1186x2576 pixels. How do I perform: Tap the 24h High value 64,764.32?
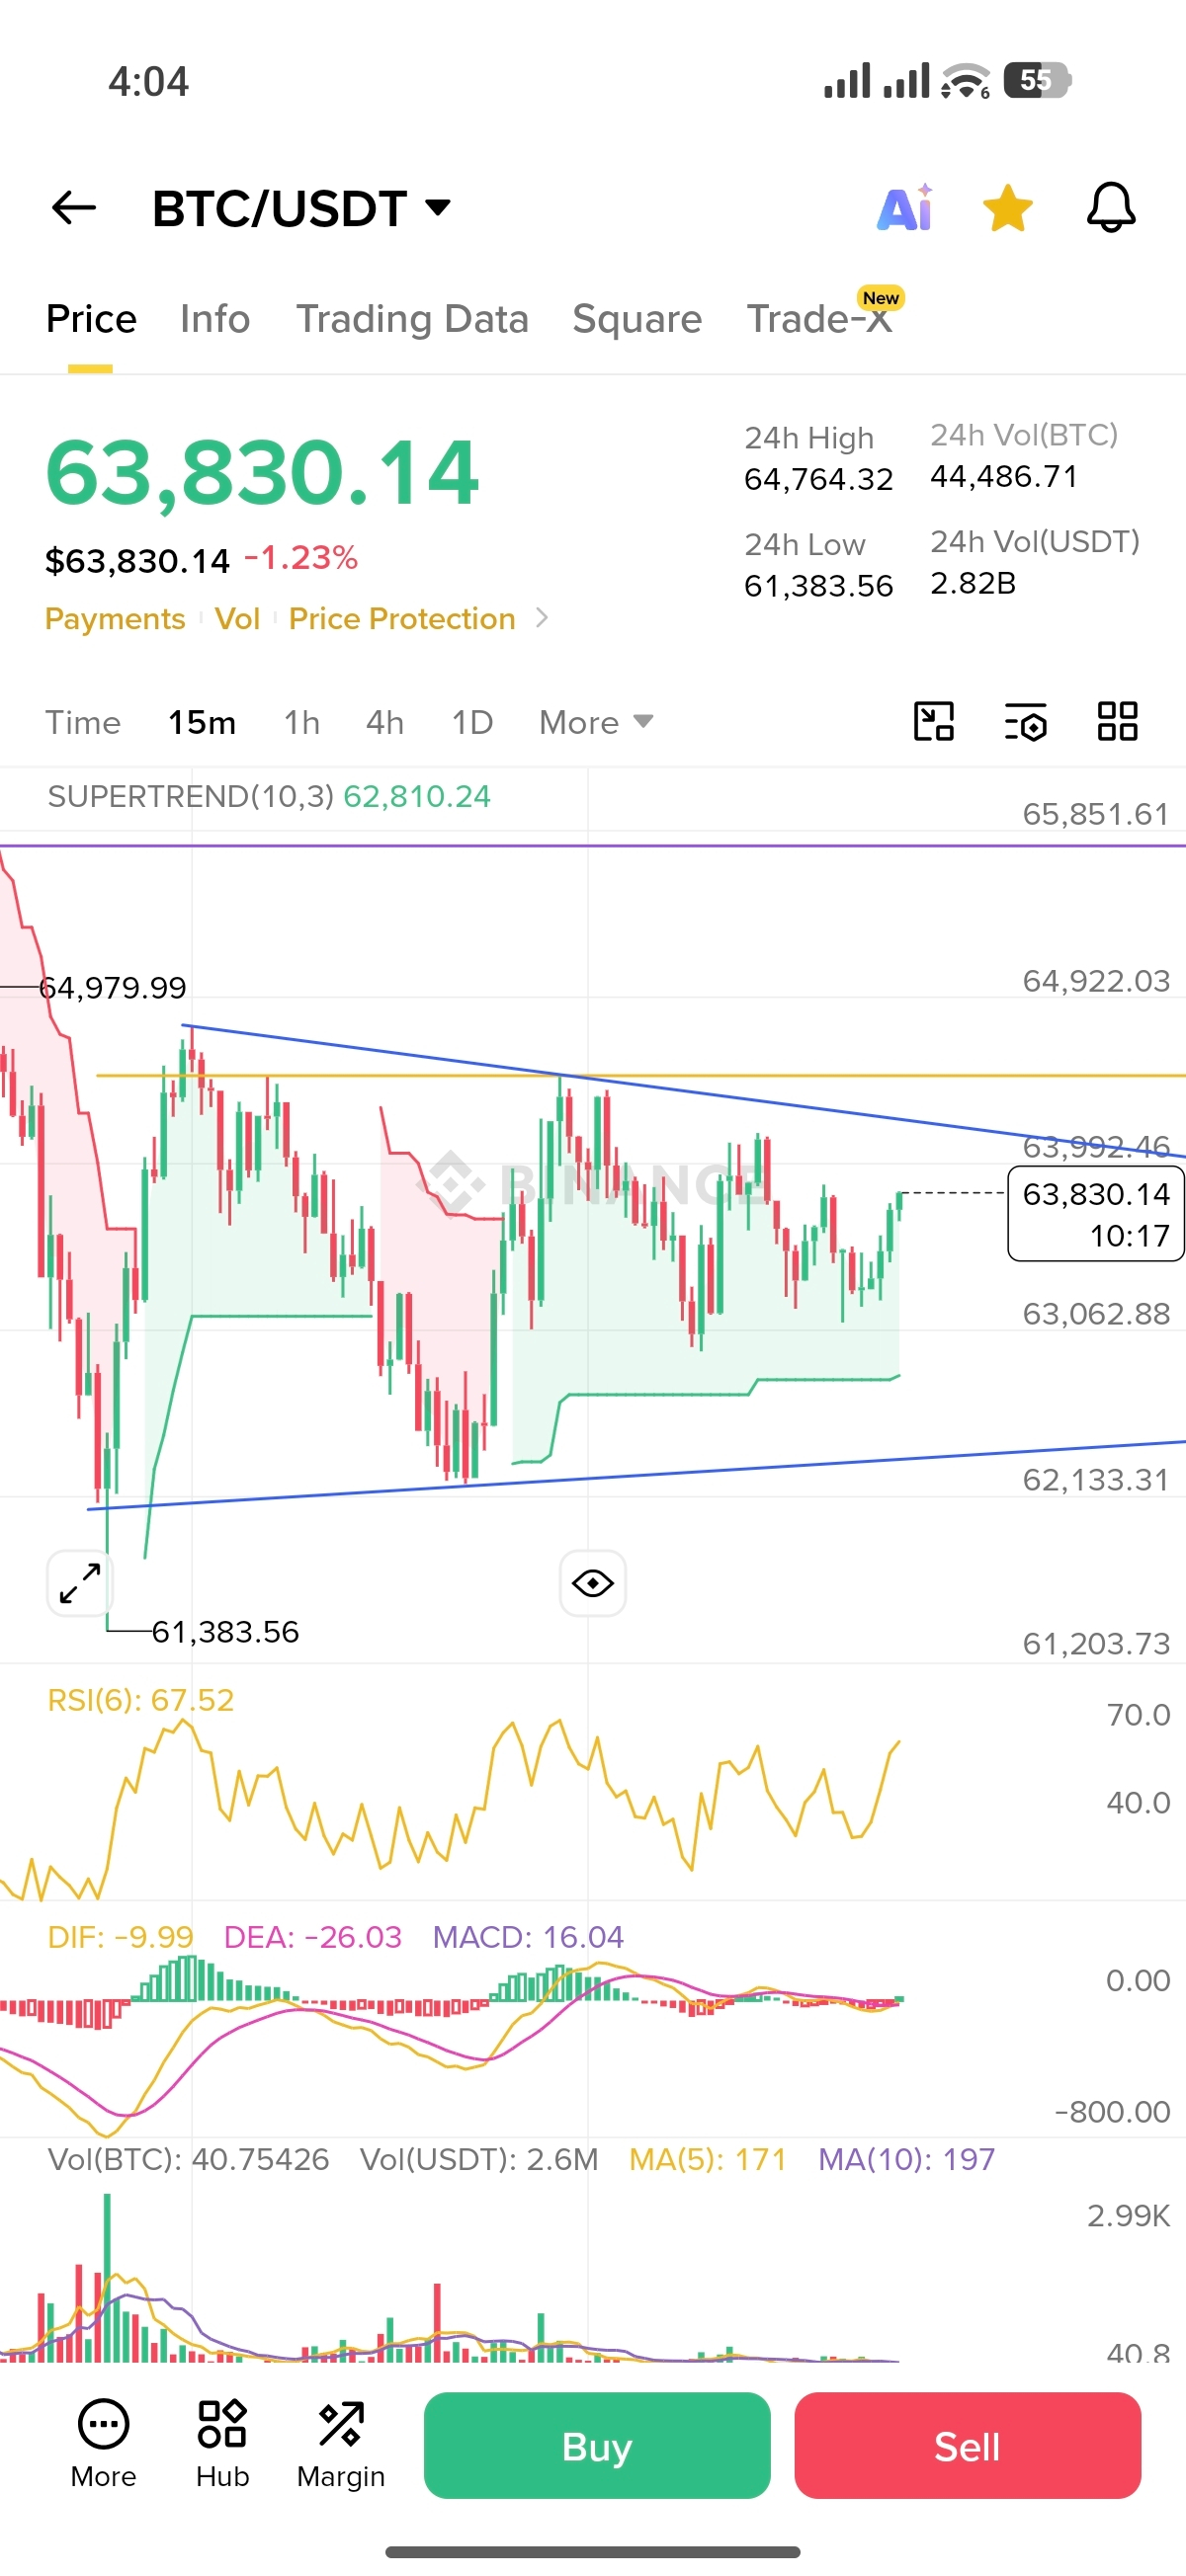pos(818,480)
